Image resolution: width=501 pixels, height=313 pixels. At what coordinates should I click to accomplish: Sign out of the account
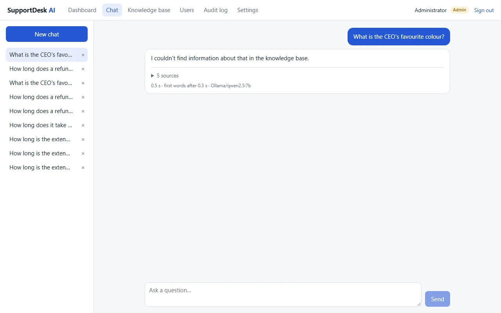484,10
